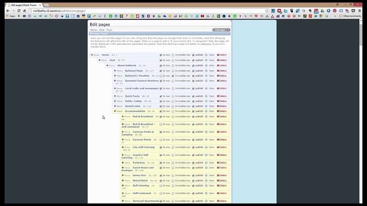The image size is (367, 206).
Task: Delete the Home Hire page
Action: (x=222, y=176)
